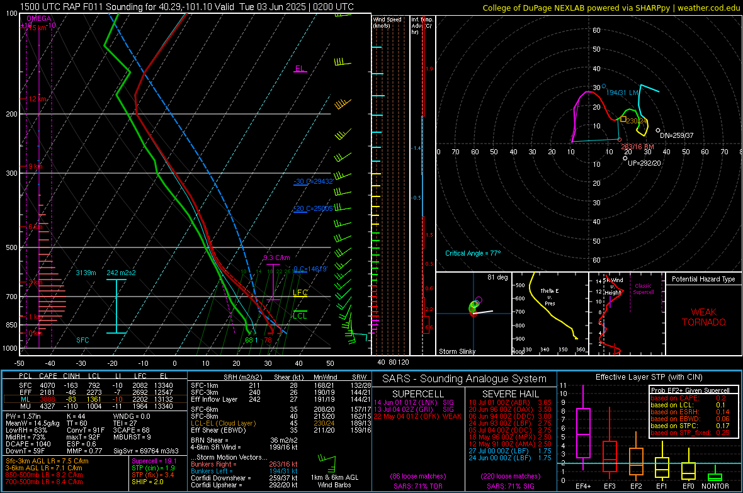Click the BRN Shear = 36 m2/s2 line
Viewport: 743px width, 493px height.
click(244, 440)
